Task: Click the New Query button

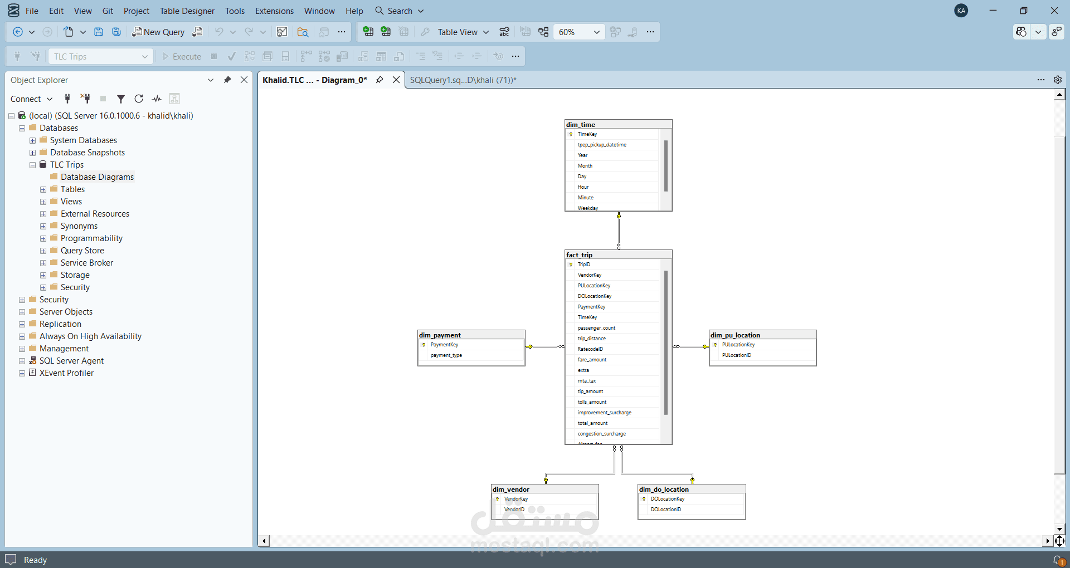Action: 158,32
